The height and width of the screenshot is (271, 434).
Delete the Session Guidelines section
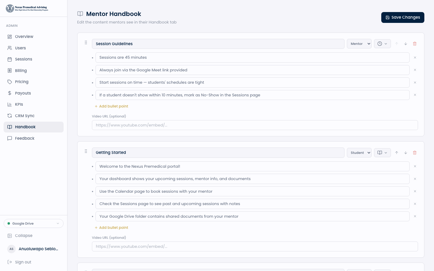coord(415,44)
